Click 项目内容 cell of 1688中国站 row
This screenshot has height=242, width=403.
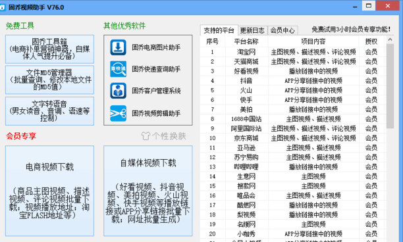point(313,119)
